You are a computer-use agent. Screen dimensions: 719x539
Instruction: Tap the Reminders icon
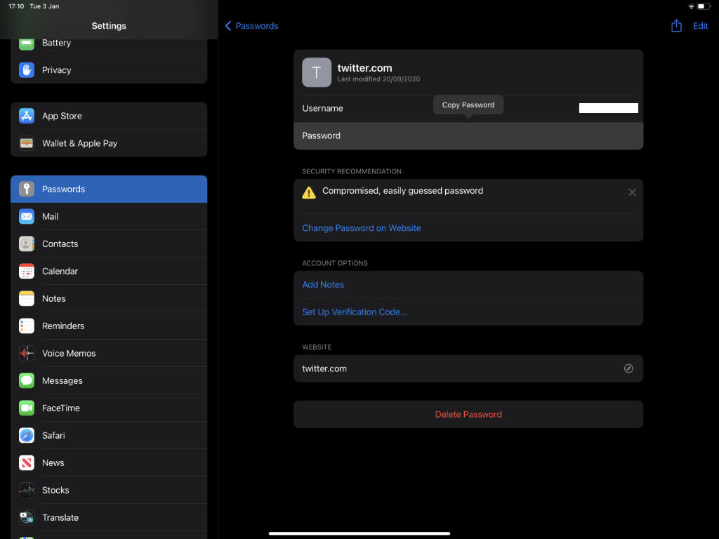click(x=27, y=326)
